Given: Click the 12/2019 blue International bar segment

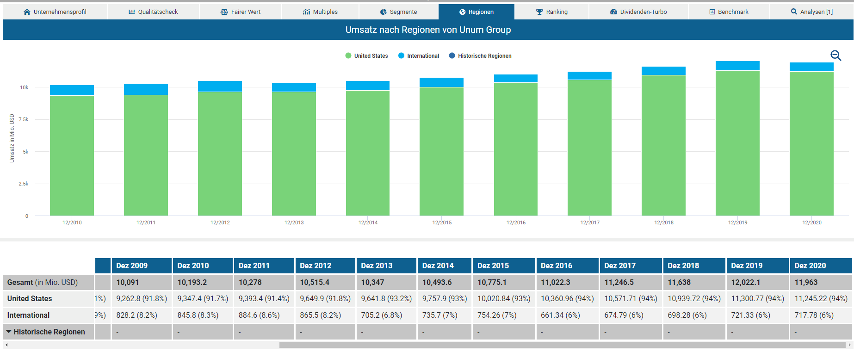Looking at the screenshot, I should pyautogui.click(x=737, y=66).
